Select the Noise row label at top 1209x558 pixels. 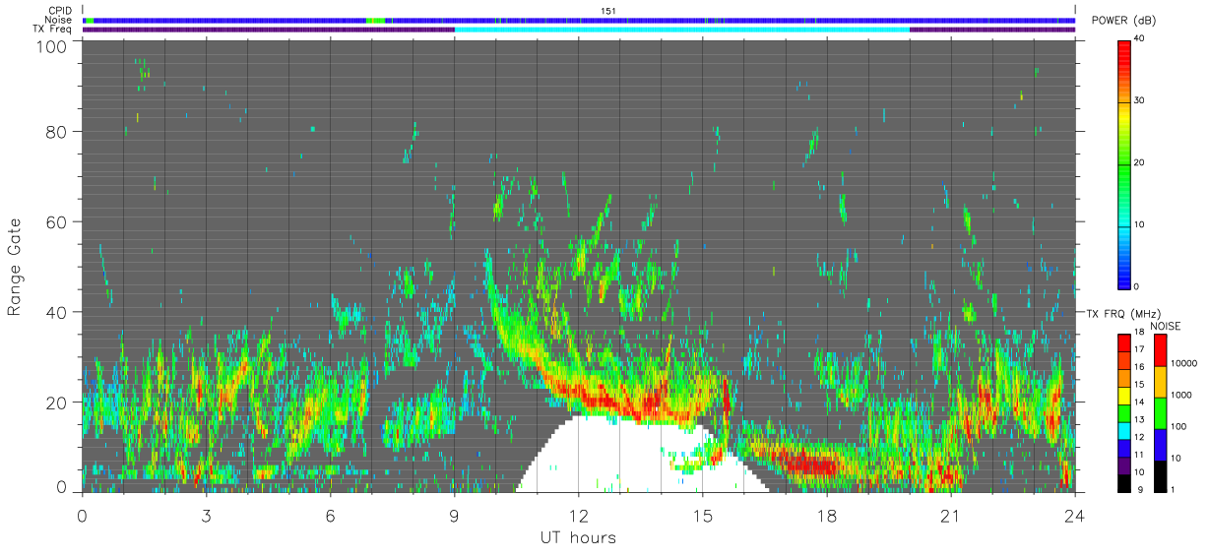[59, 20]
